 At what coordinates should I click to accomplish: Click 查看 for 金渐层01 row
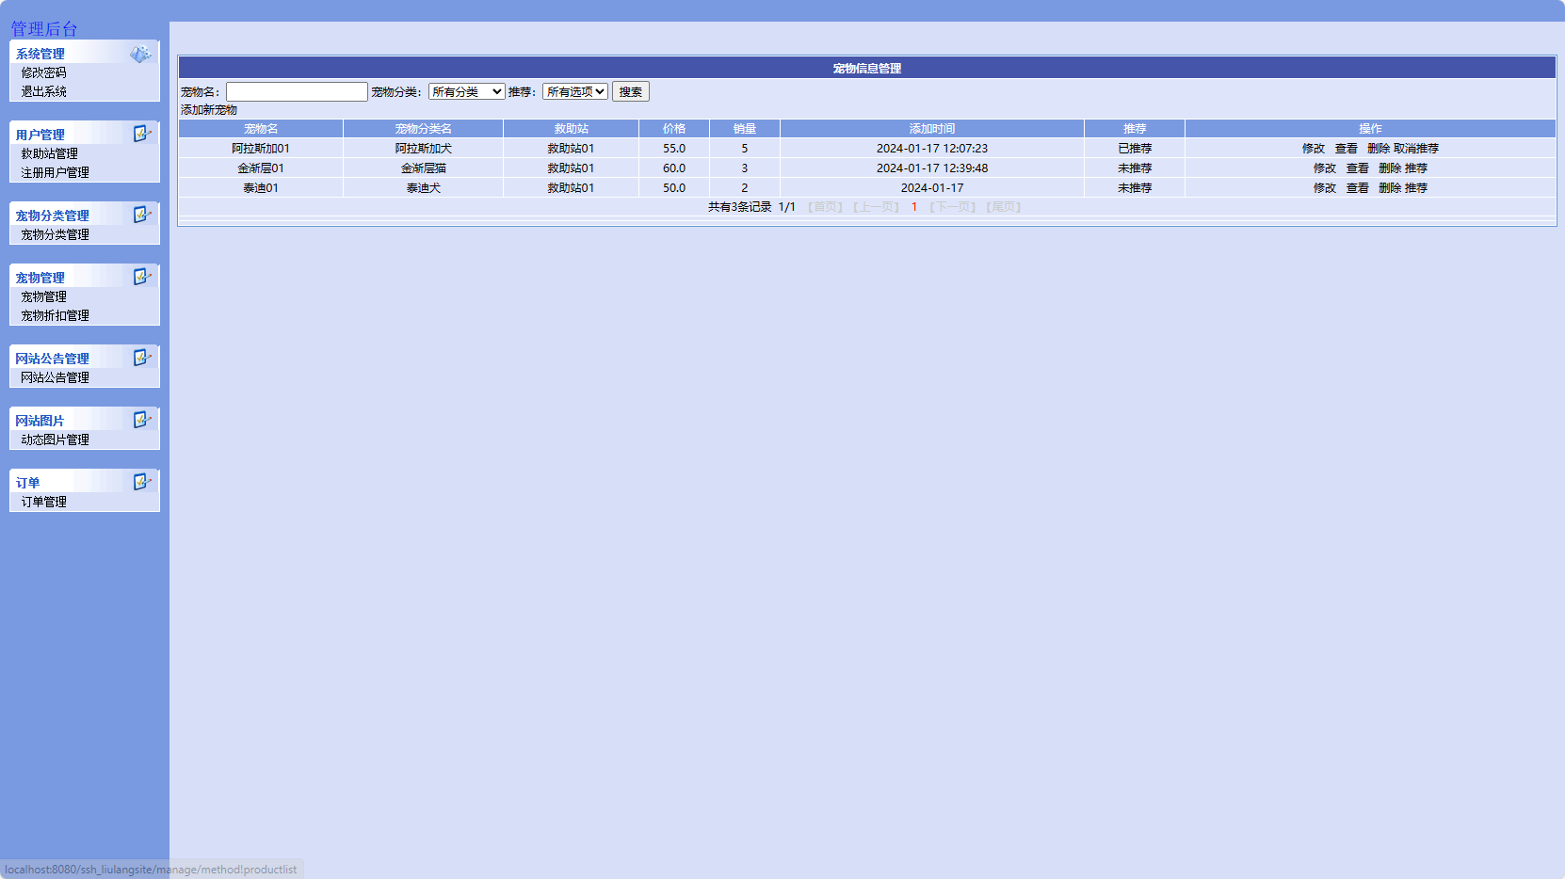click(x=1358, y=168)
